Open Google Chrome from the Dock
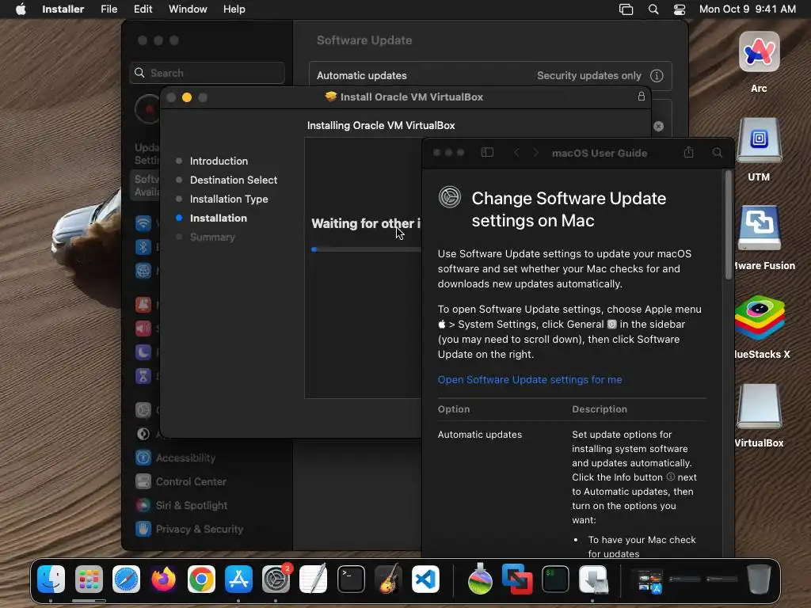811x608 pixels. (x=201, y=579)
